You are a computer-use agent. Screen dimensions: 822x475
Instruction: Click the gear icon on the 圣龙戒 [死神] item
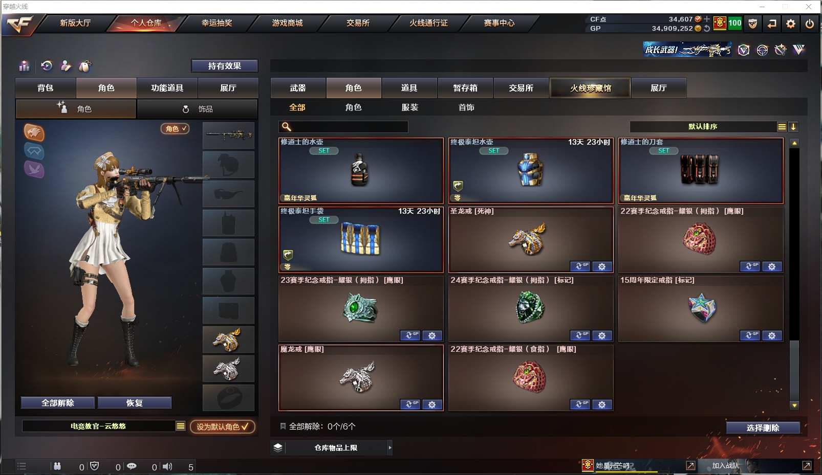tap(602, 266)
